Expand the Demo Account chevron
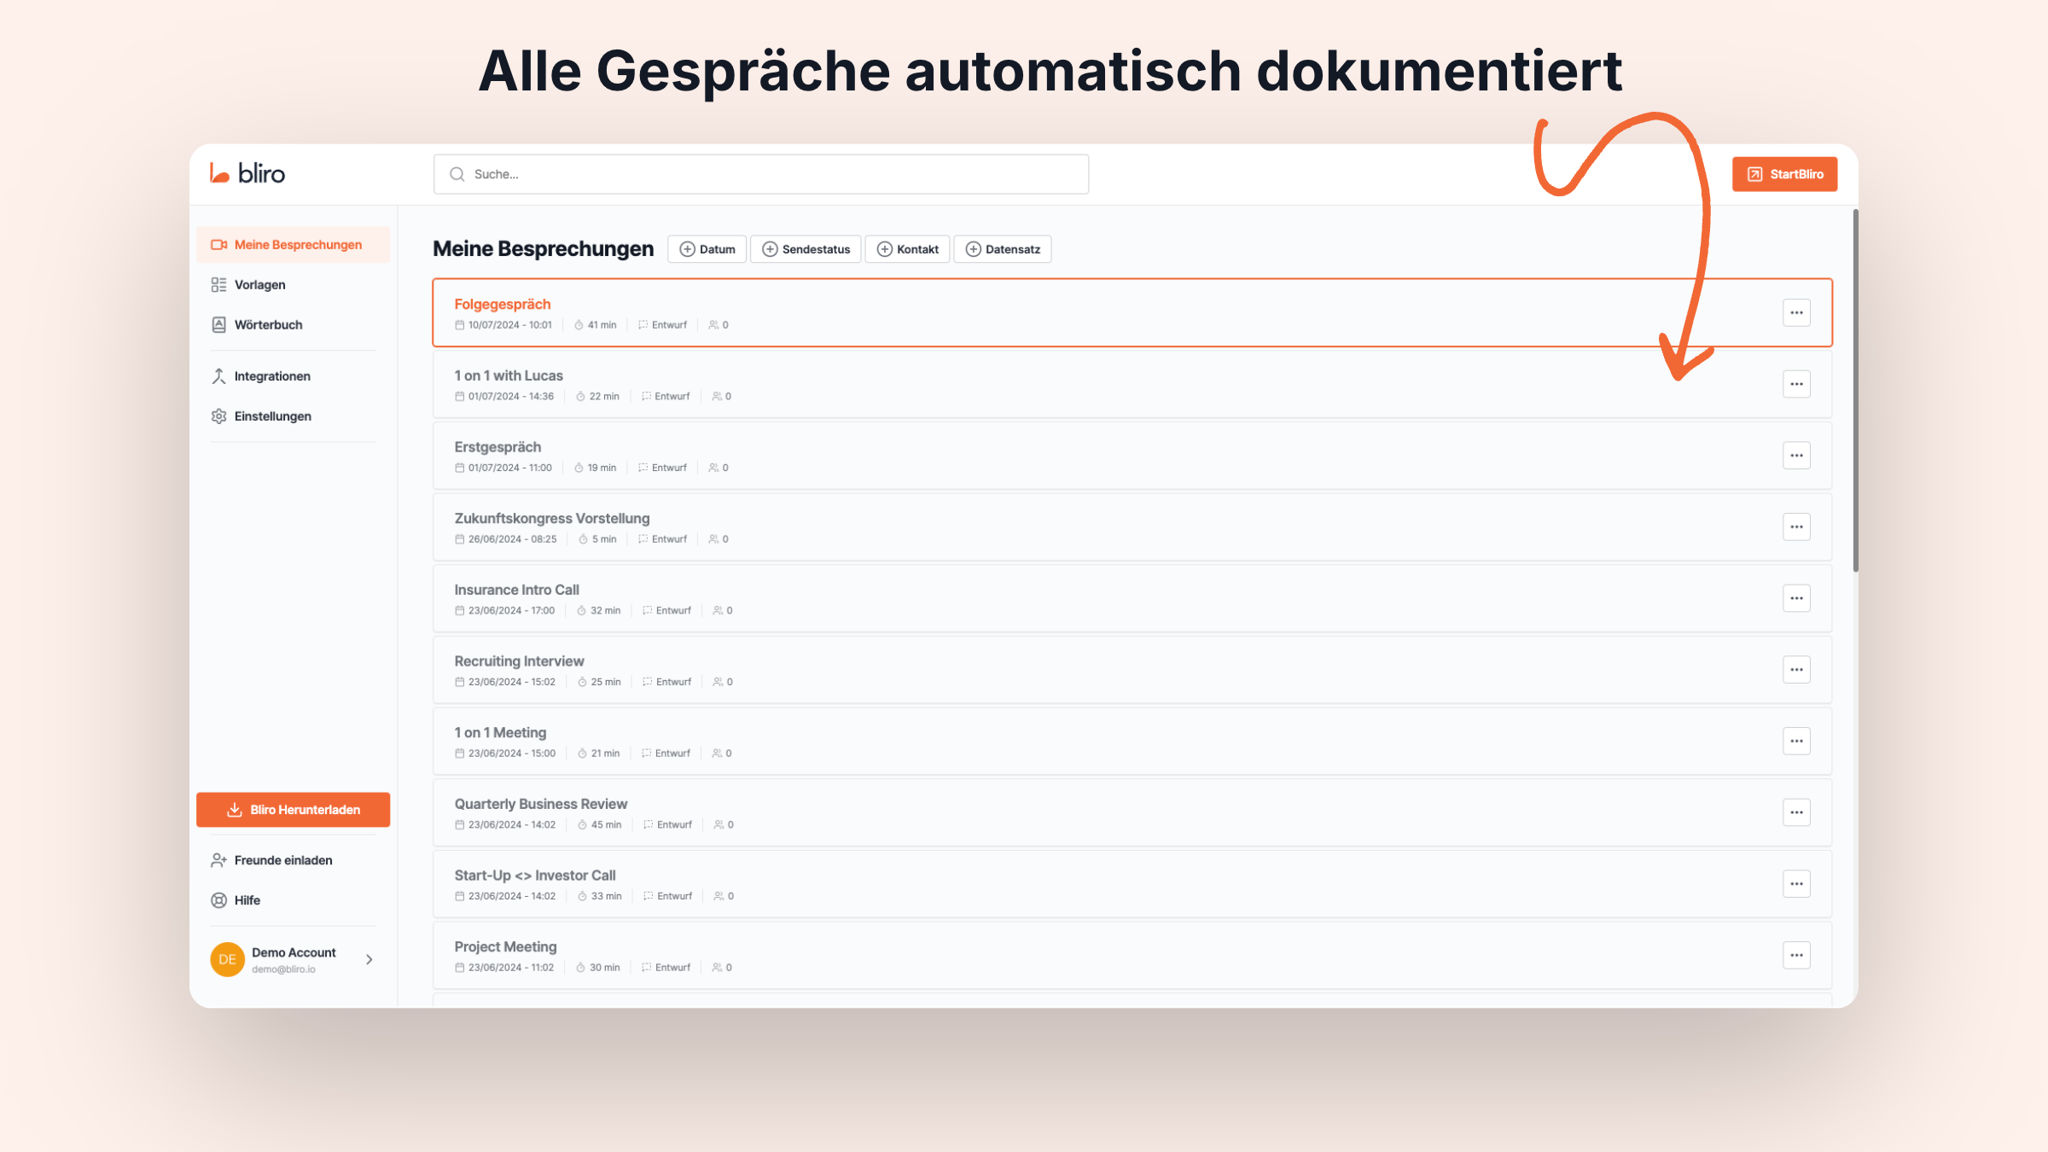The height and width of the screenshot is (1152, 2048). pos(369,959)
